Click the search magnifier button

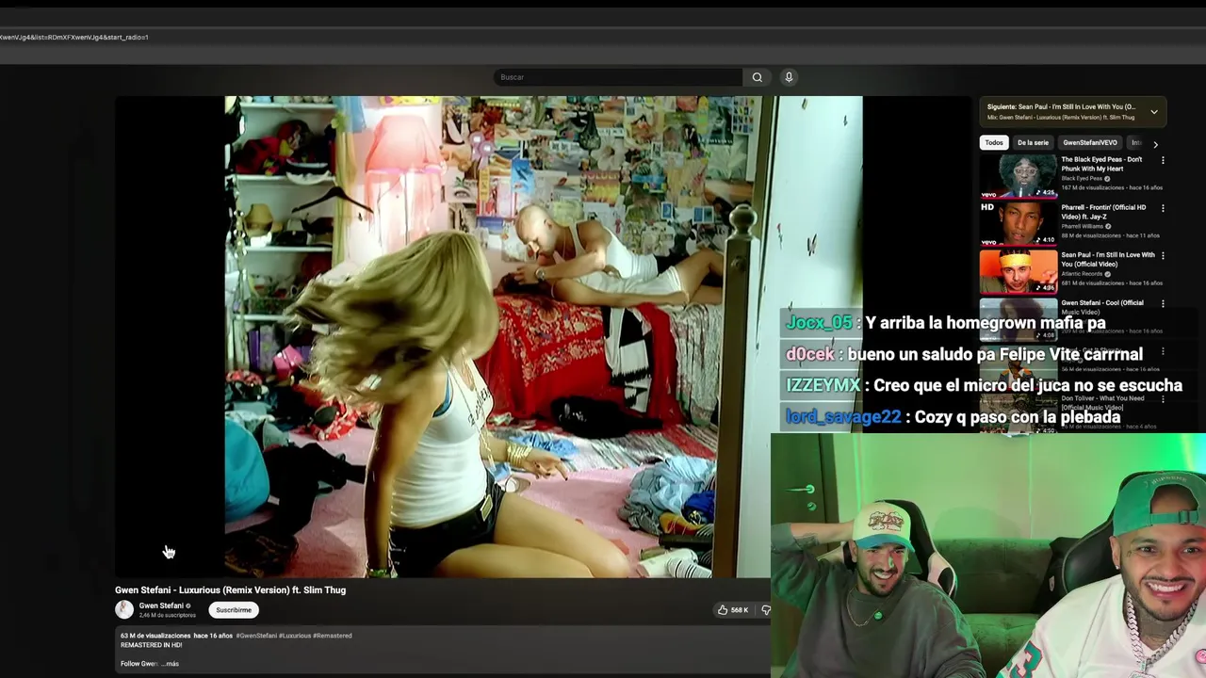pyautogui.click(x=757, y=77)
